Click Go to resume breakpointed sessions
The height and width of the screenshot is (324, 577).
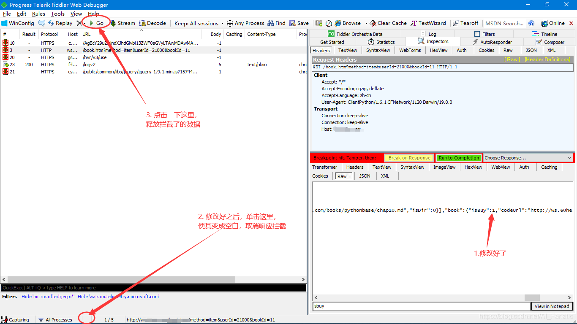(96, 23)
